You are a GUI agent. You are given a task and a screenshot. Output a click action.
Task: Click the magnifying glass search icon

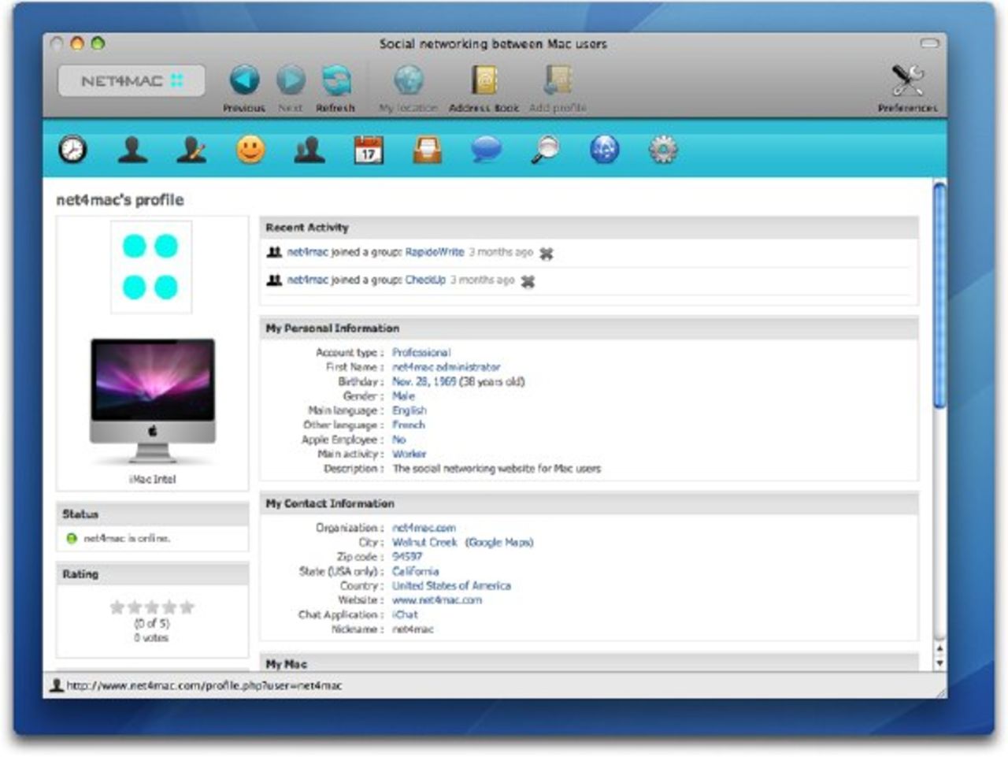545,149
